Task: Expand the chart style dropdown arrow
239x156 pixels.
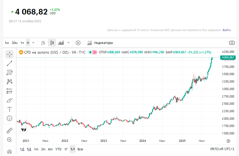Action: (x=69, y=43)
